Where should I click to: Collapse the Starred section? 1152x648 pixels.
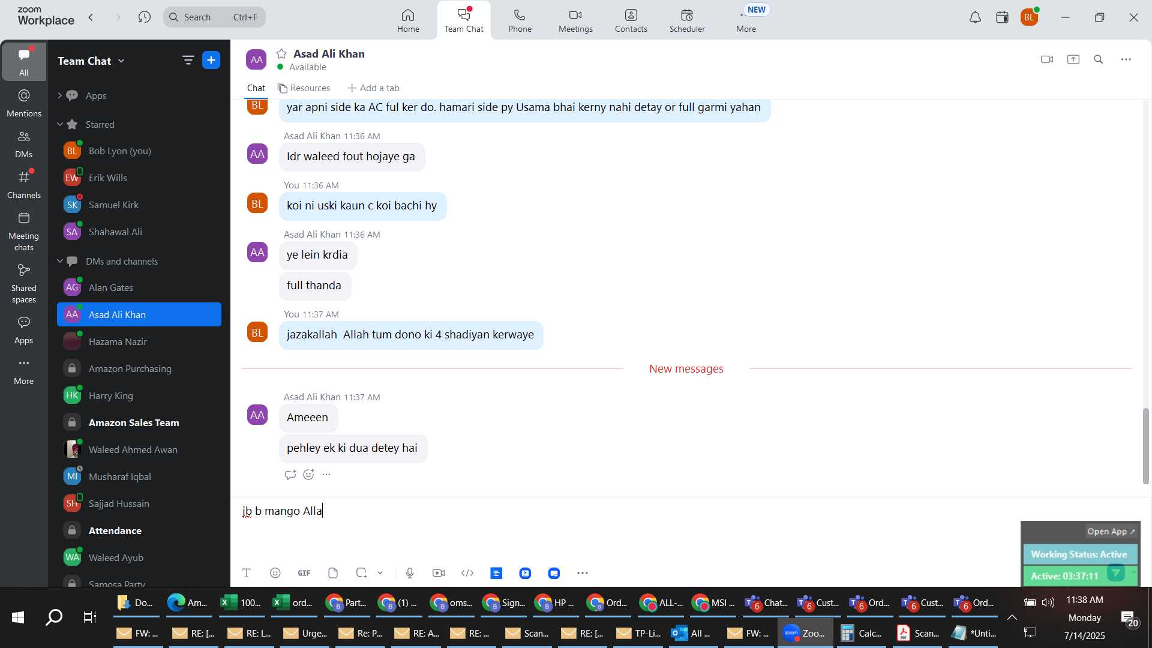coord(59,125)
